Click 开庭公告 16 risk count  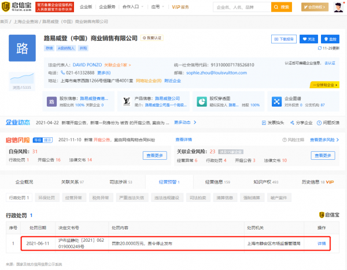[49, 160]
